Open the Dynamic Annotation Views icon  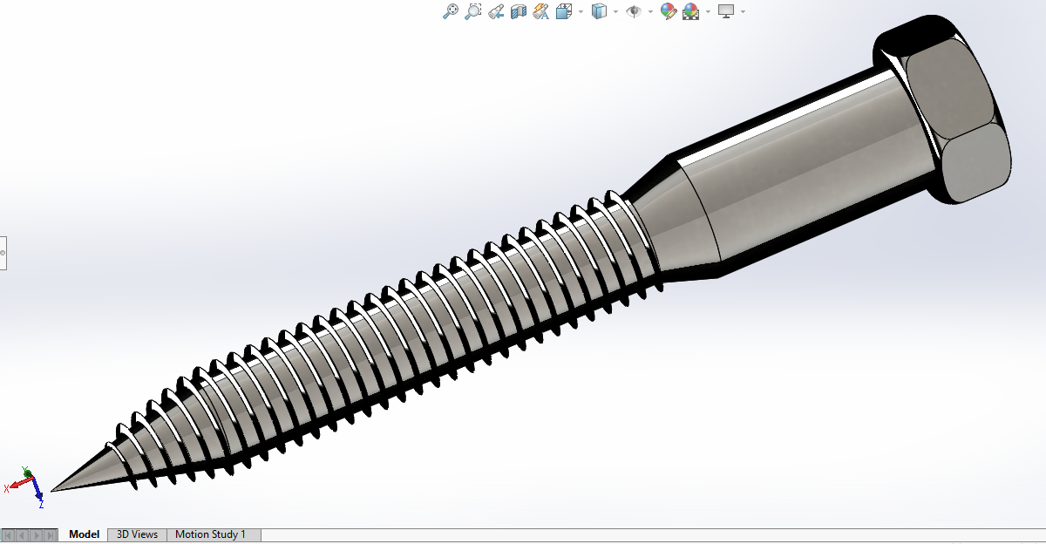coord(540,11)
